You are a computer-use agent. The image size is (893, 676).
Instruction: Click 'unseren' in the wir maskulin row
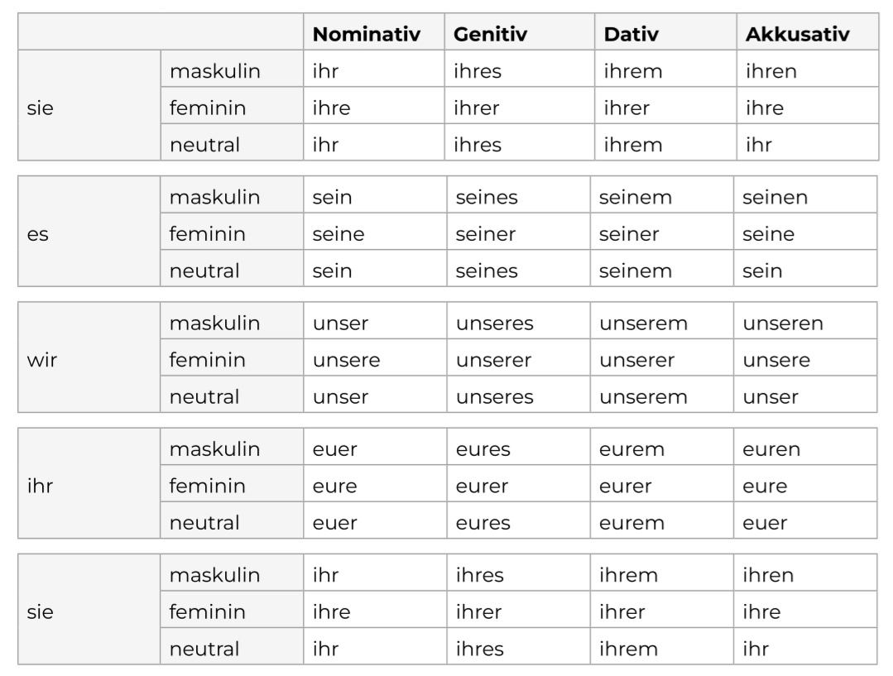click(783, 324)
